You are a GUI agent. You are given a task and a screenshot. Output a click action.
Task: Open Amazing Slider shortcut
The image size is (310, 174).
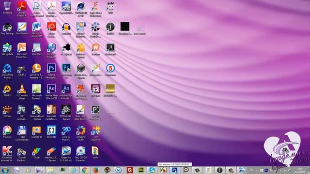pos(81,133)
